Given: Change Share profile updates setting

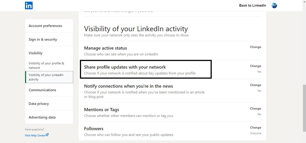Looking at the screenshot, I should pyautogui.click(x=256, y=66).
